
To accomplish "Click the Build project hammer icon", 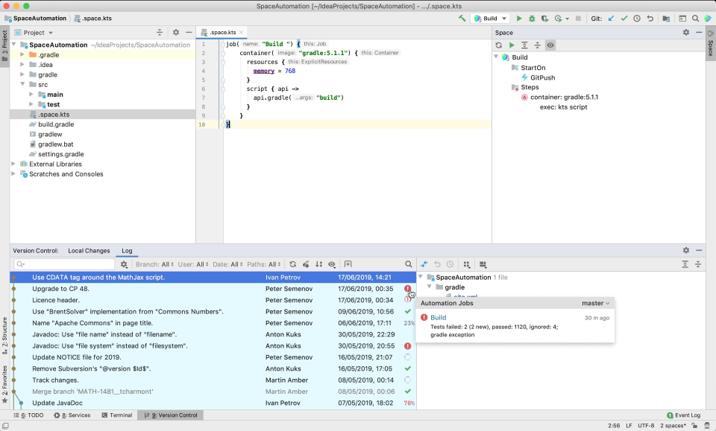I will pyautogui.click(x=462, y=18).
